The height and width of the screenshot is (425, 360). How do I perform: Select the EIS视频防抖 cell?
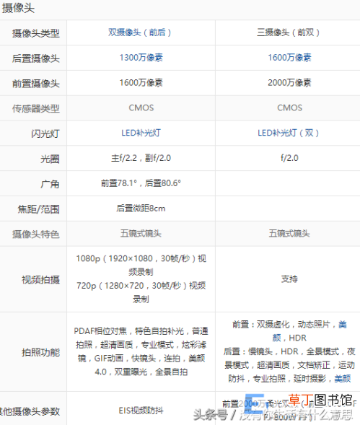(x=141, y=411)
